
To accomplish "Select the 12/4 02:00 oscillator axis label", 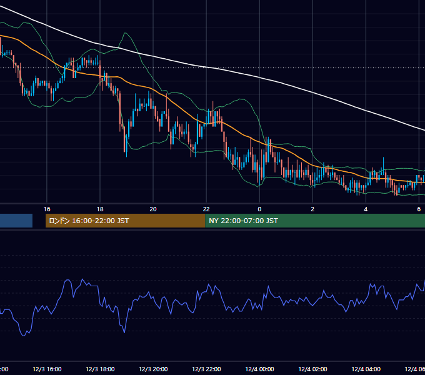I will coord(312,369).
